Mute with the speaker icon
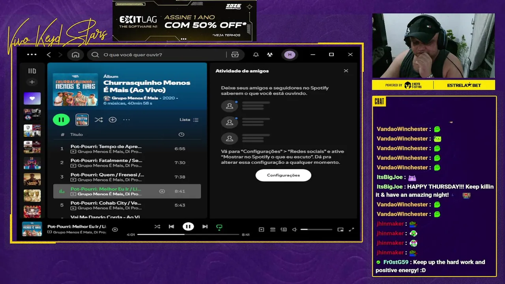The height and width of the screenshot is (284, 505). tap(294, 230)
